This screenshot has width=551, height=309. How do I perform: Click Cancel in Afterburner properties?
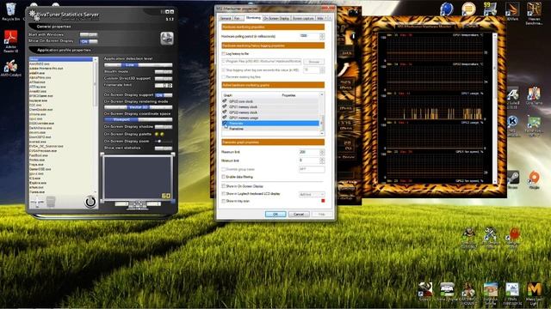(299, 214)
